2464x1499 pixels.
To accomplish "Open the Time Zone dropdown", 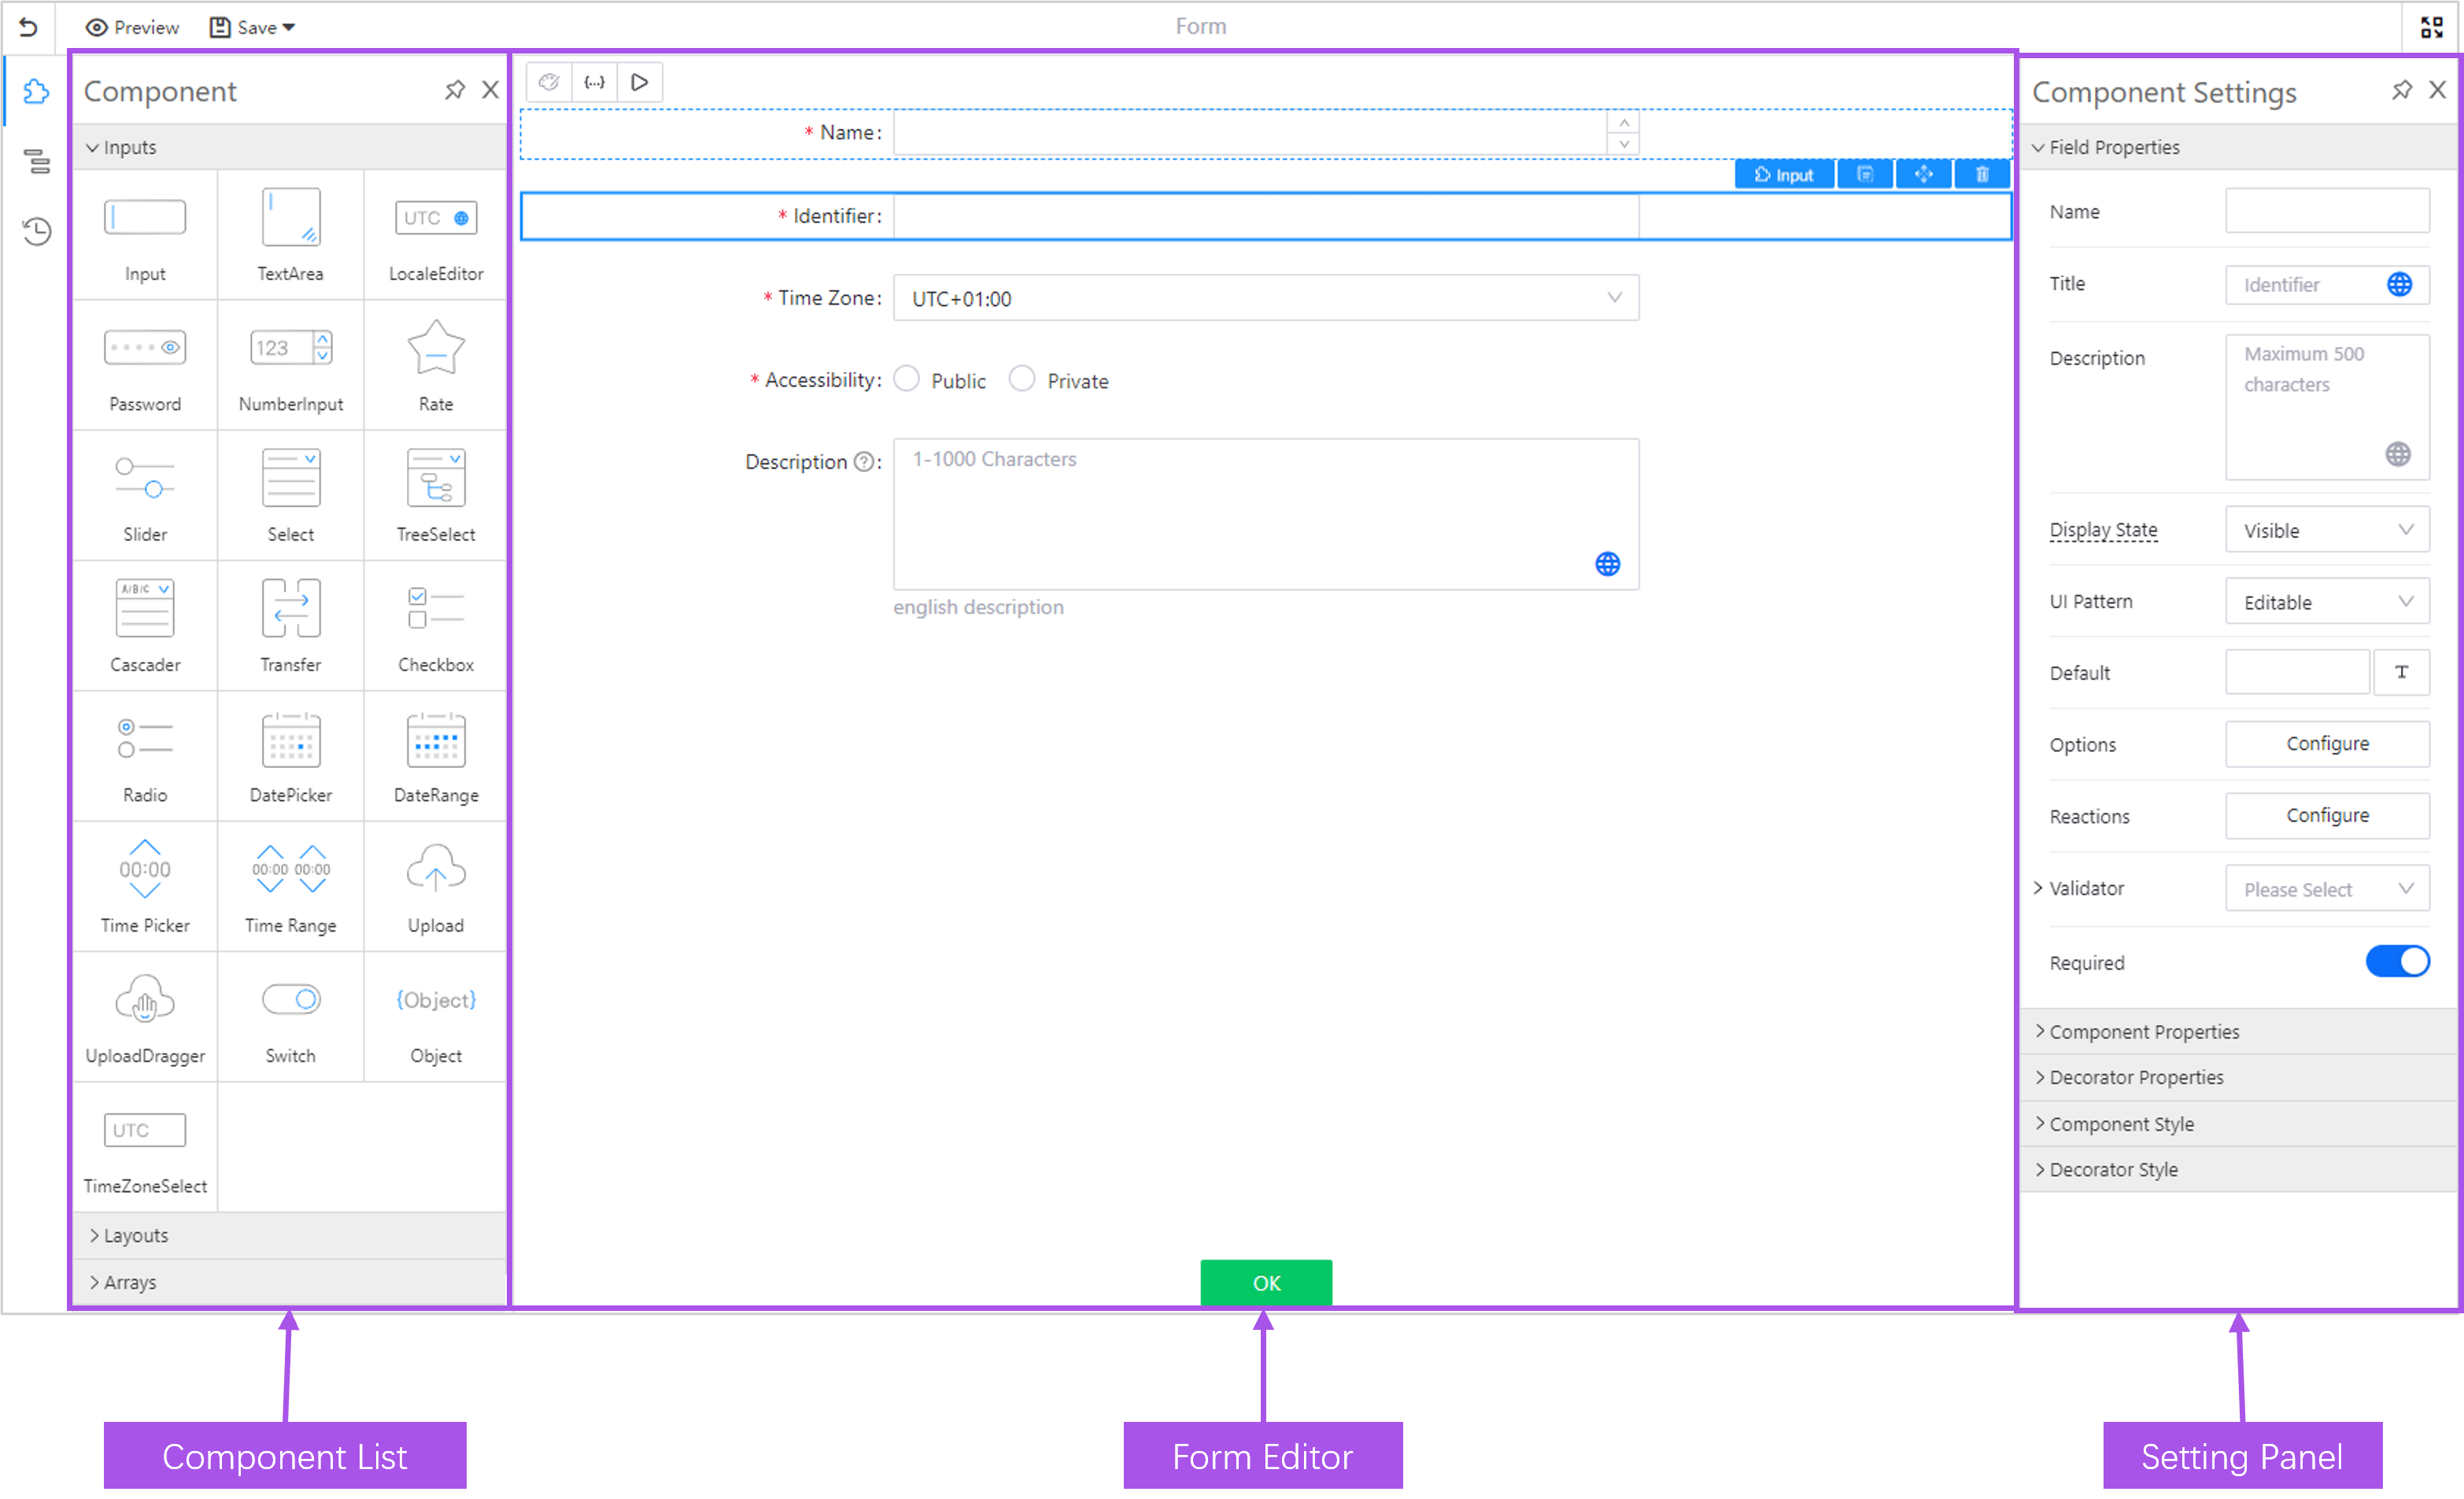I will (1265, 299).
